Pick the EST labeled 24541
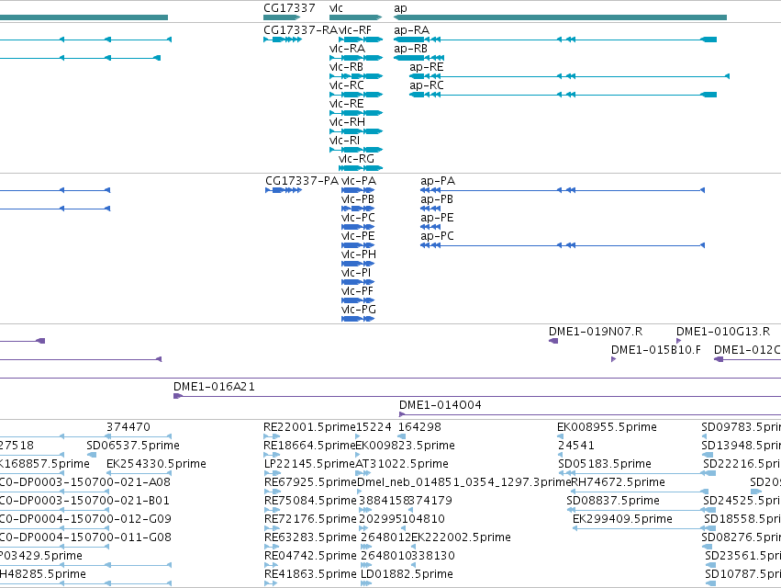This screenshot has width=781, height=588. tap(576, 446)
